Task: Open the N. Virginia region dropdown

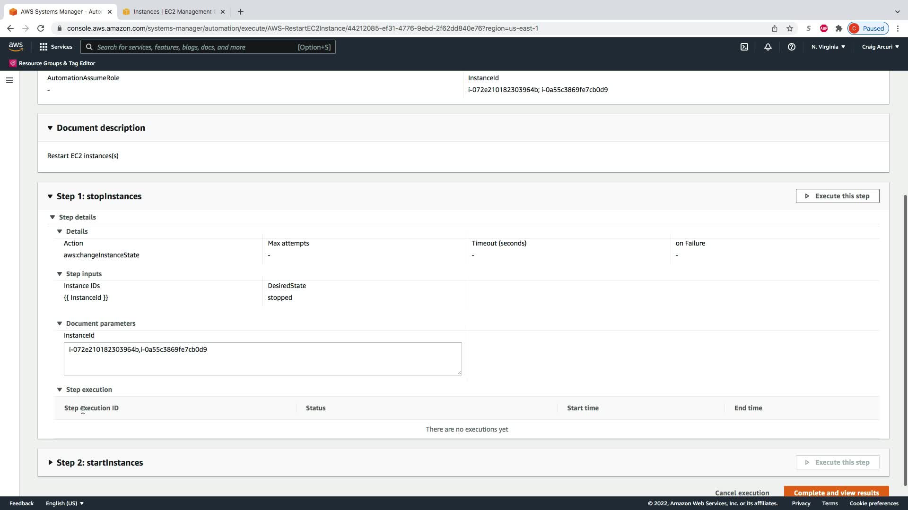Action: pos(828,47)
